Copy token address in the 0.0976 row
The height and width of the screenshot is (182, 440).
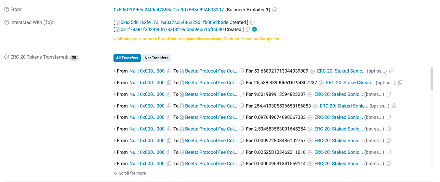coord(389,117)
